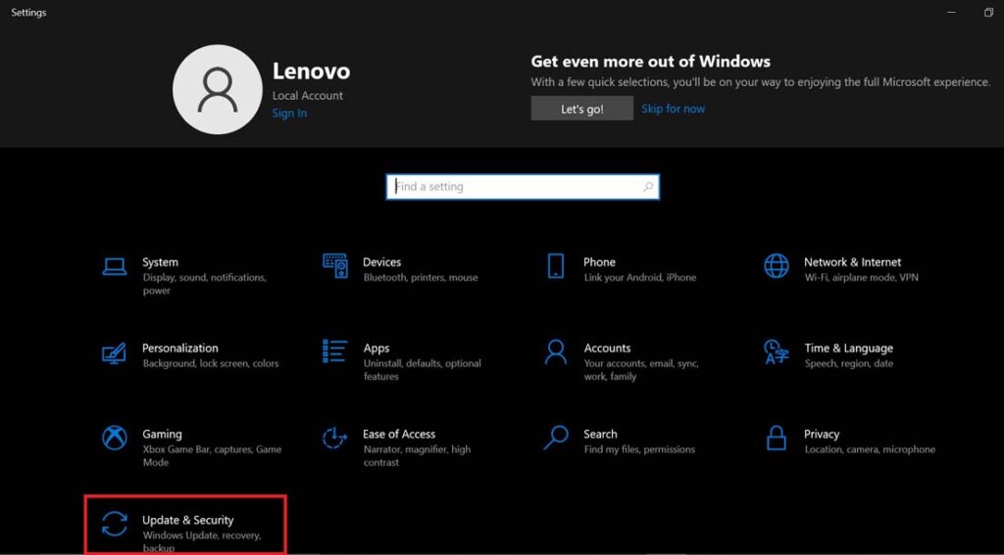Click the Sign In link
This screenshot has width=1004, height=555.
[x=289, y=114]
